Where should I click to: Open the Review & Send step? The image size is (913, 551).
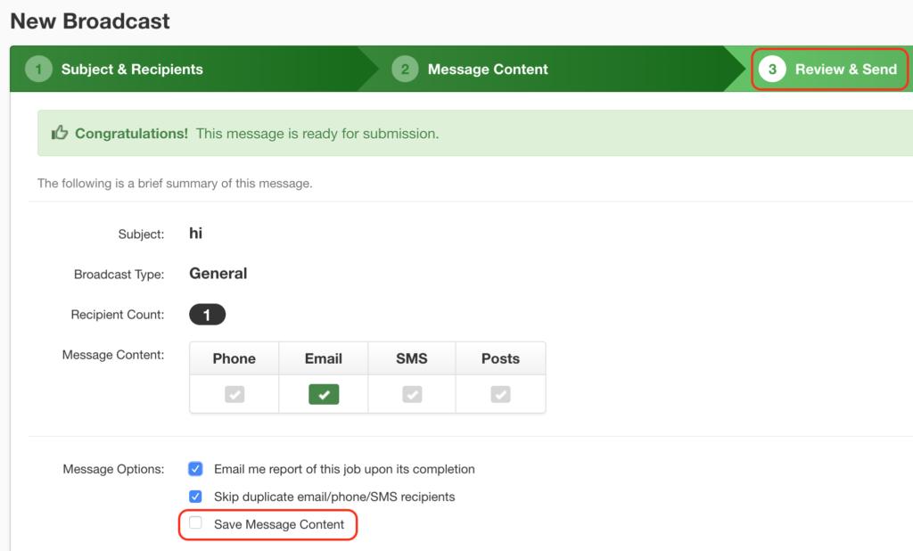pos(848,68)
